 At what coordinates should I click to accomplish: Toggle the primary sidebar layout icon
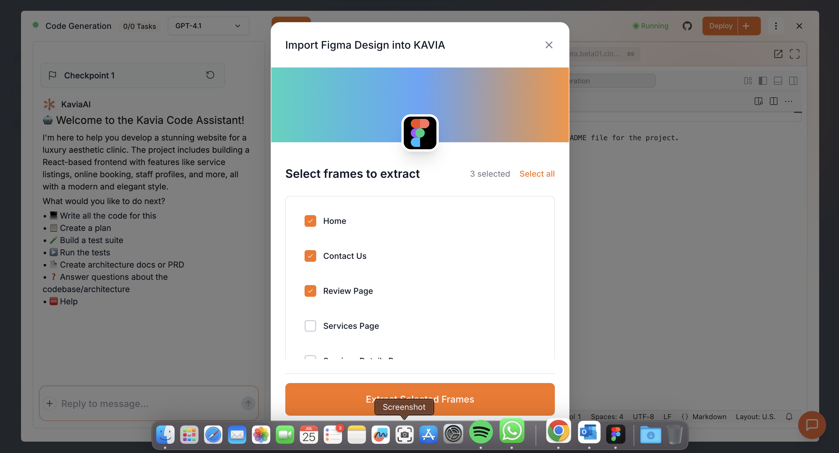pos(763,81)
